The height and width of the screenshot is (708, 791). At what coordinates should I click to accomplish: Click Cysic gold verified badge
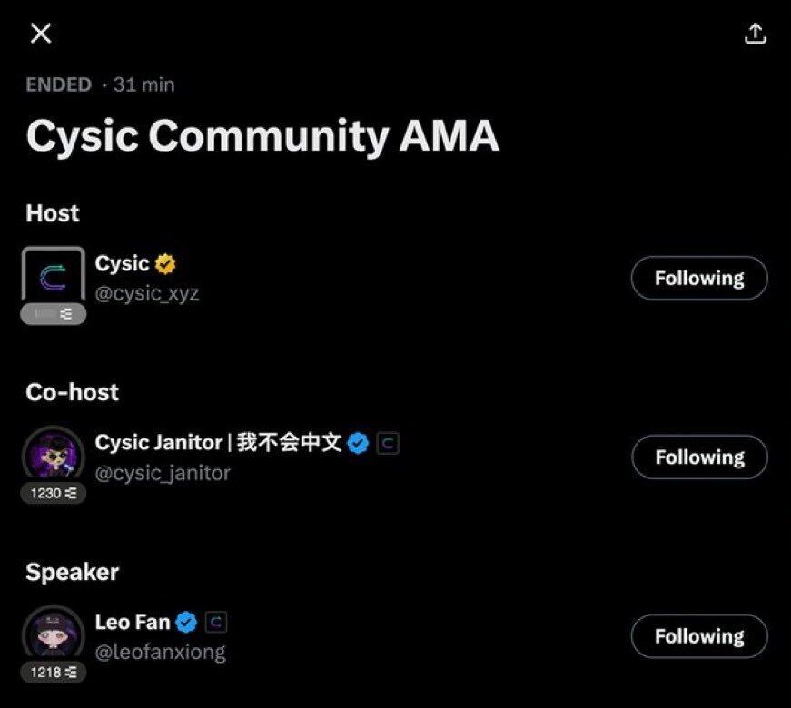click(165, 264)
